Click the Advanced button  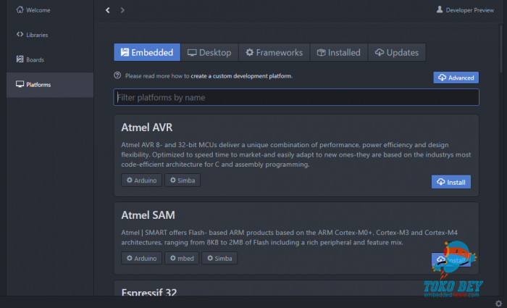pos(456,78)
